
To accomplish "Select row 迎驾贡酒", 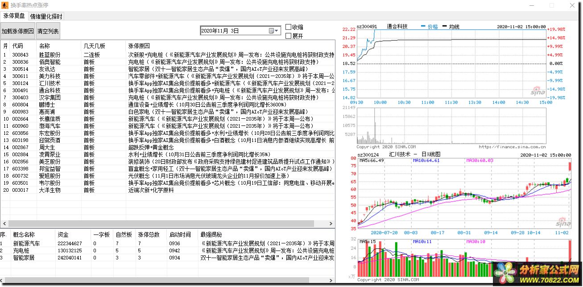I will 167,140.
